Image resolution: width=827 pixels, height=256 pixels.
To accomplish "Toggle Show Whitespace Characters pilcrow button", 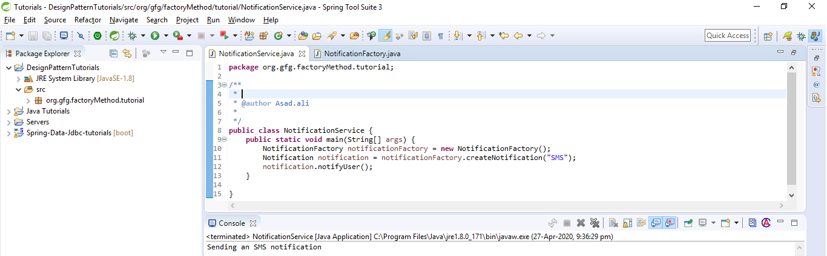I will 441,36.
